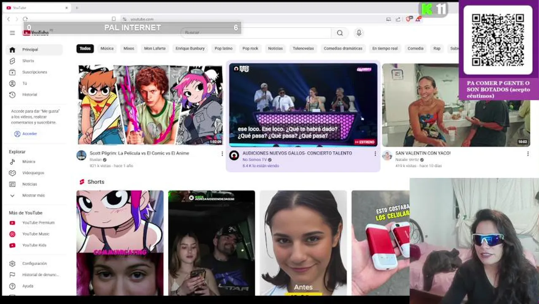Open Suscripciones in the sidebar

(x=35, y=72)
